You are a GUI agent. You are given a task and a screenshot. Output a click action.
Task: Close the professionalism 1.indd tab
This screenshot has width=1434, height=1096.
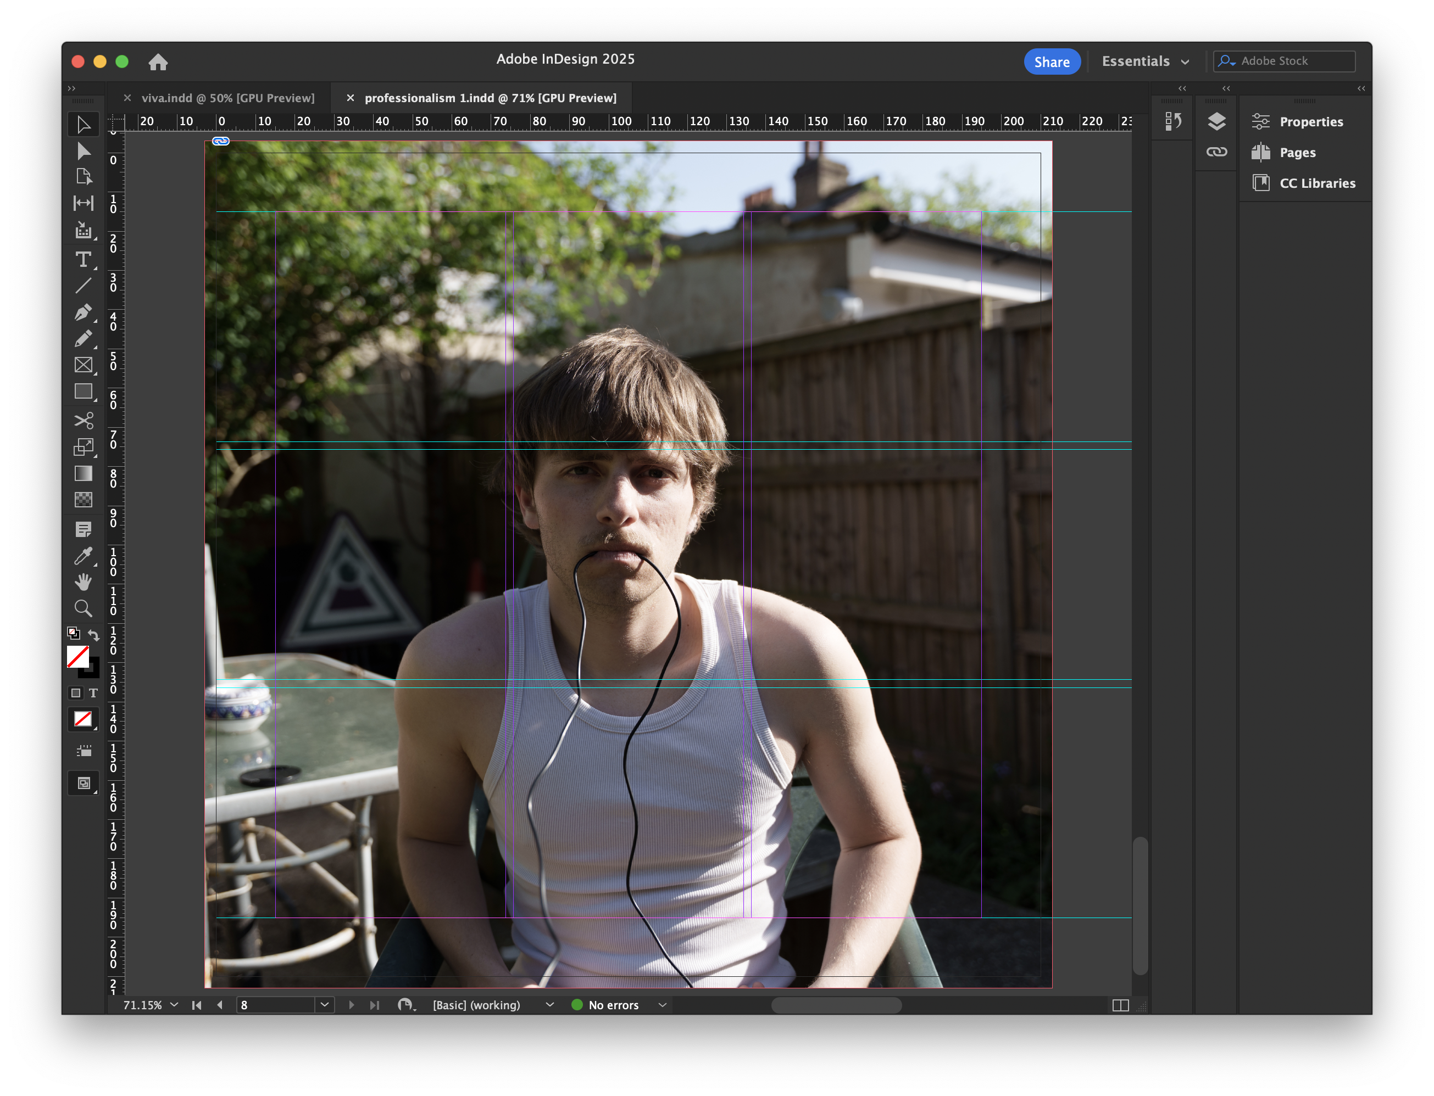351,98
